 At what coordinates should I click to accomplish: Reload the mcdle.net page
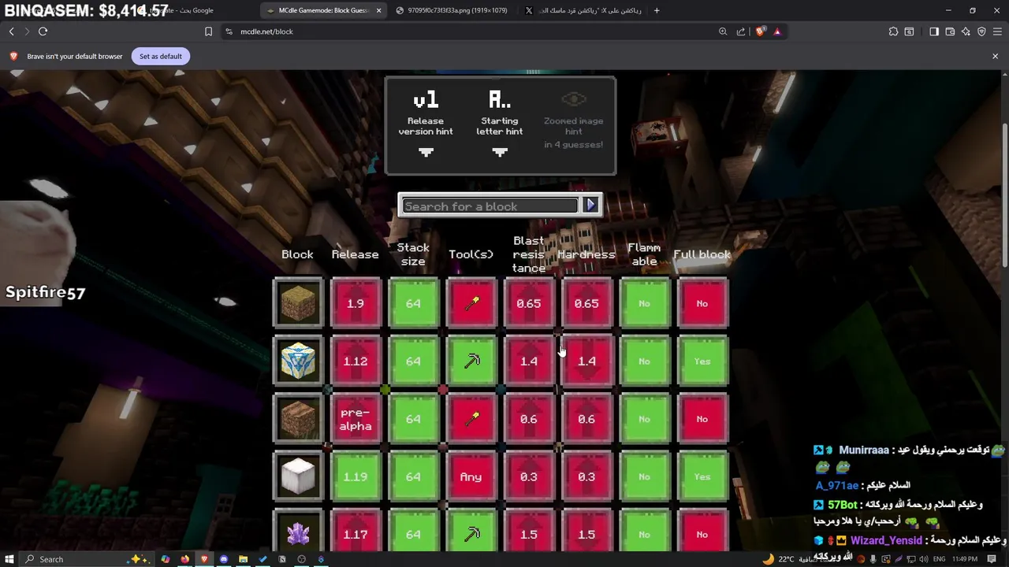tap(43, 31)
